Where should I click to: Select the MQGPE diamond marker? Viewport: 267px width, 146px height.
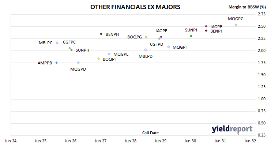tap(109, 54)
